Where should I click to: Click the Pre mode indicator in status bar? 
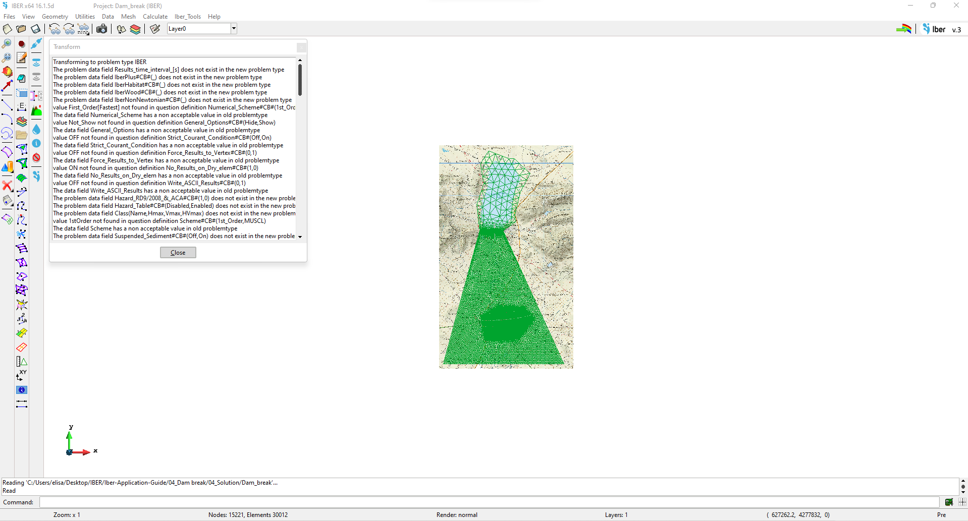click(x=941, y=515)
